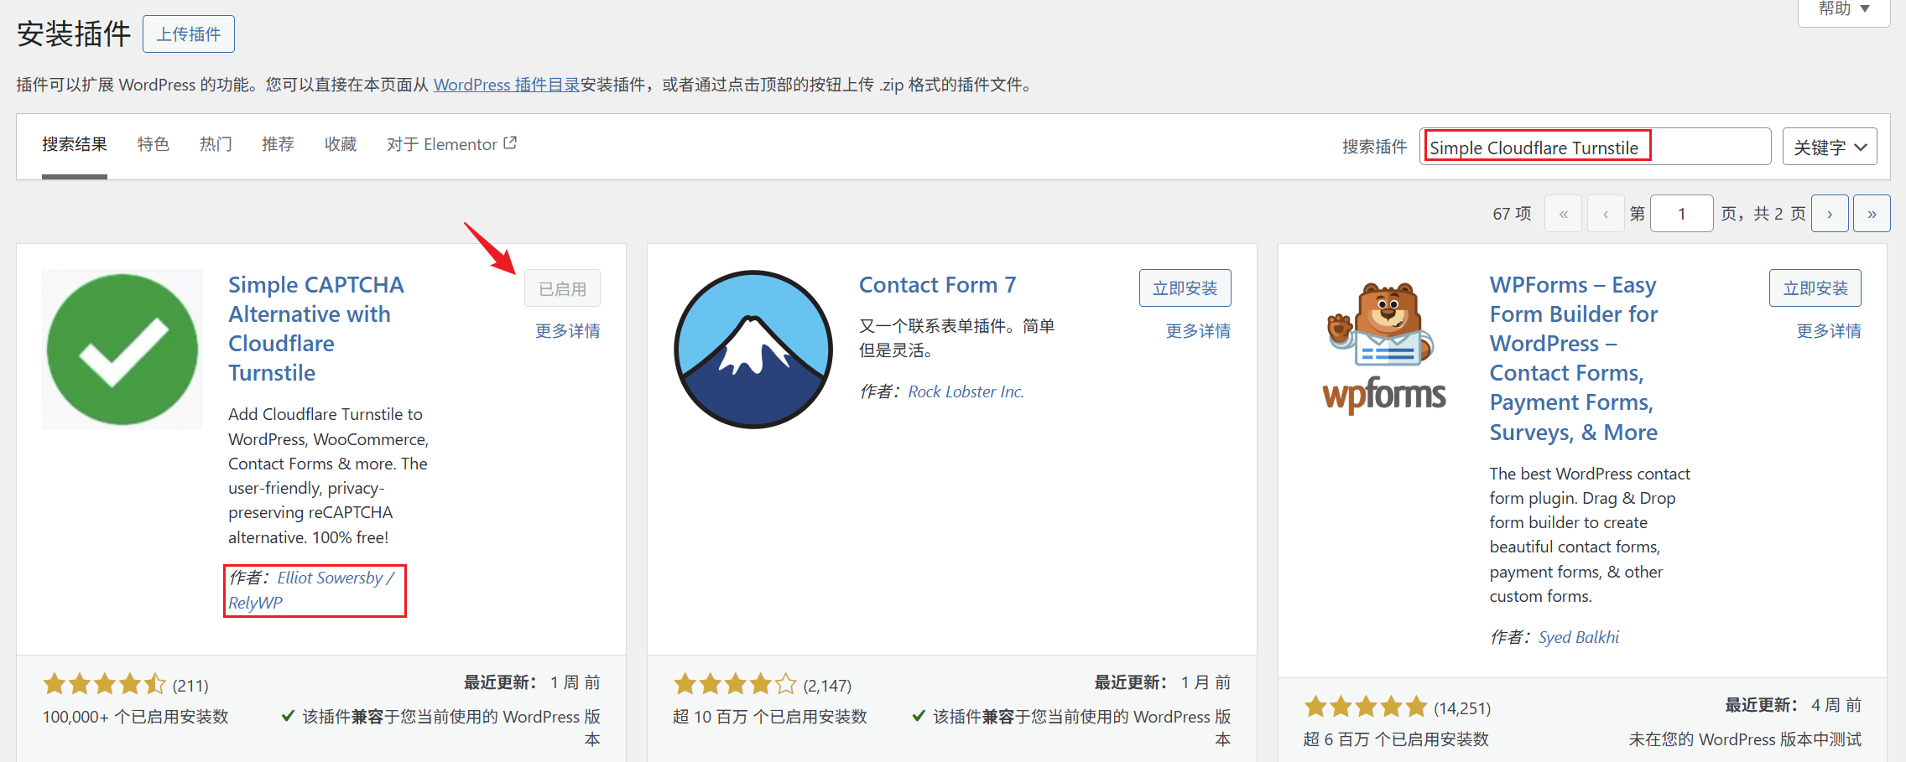This screenshot has width=1906, height=762.
Task: Jump to first page using the « icon
Action: pos(1563,213)
